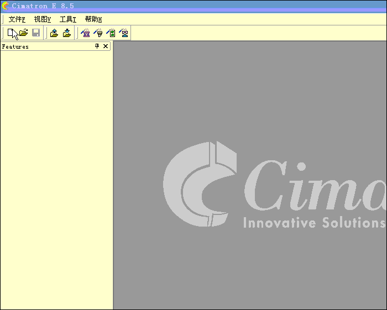Close the Features panel
387x310 pixels.
point(106,46)
